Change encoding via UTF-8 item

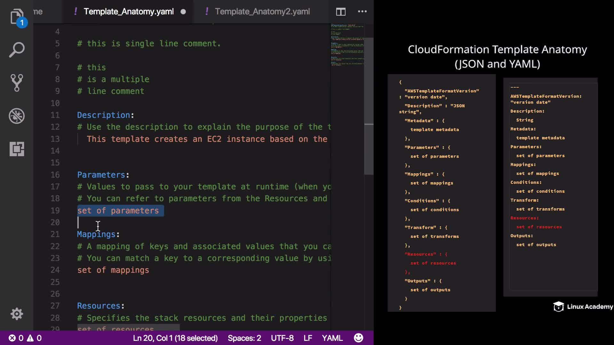[282, 338]
